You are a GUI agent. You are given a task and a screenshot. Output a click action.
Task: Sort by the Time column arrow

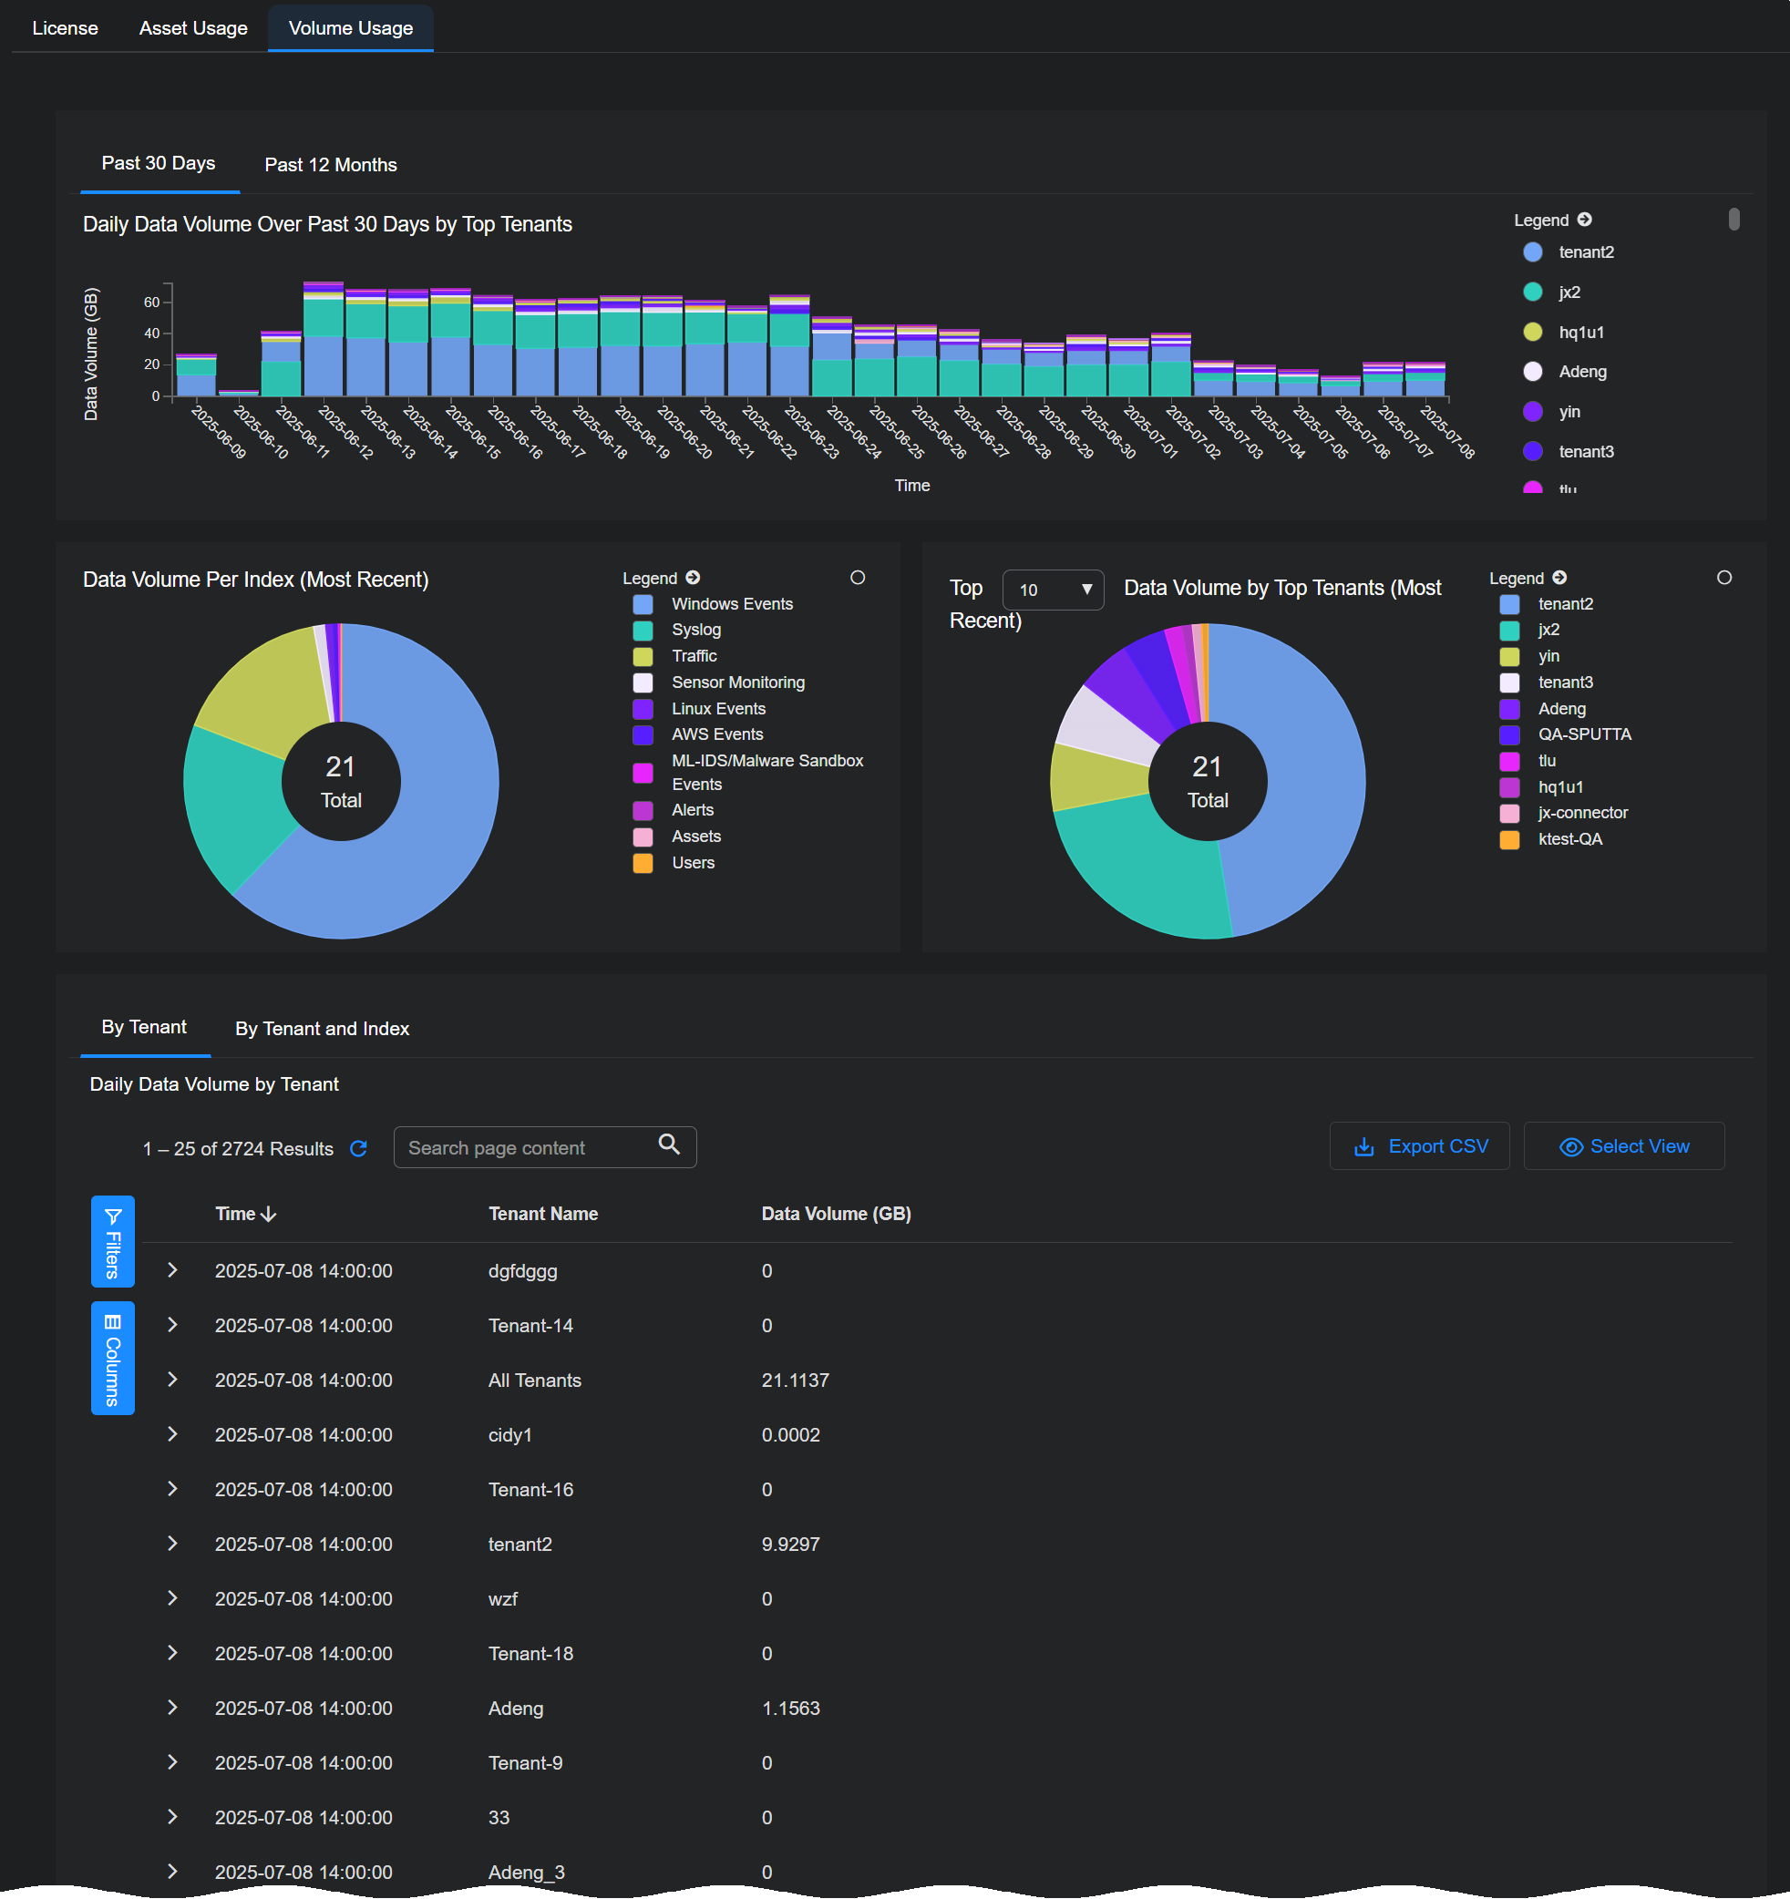coord(268,1214)
